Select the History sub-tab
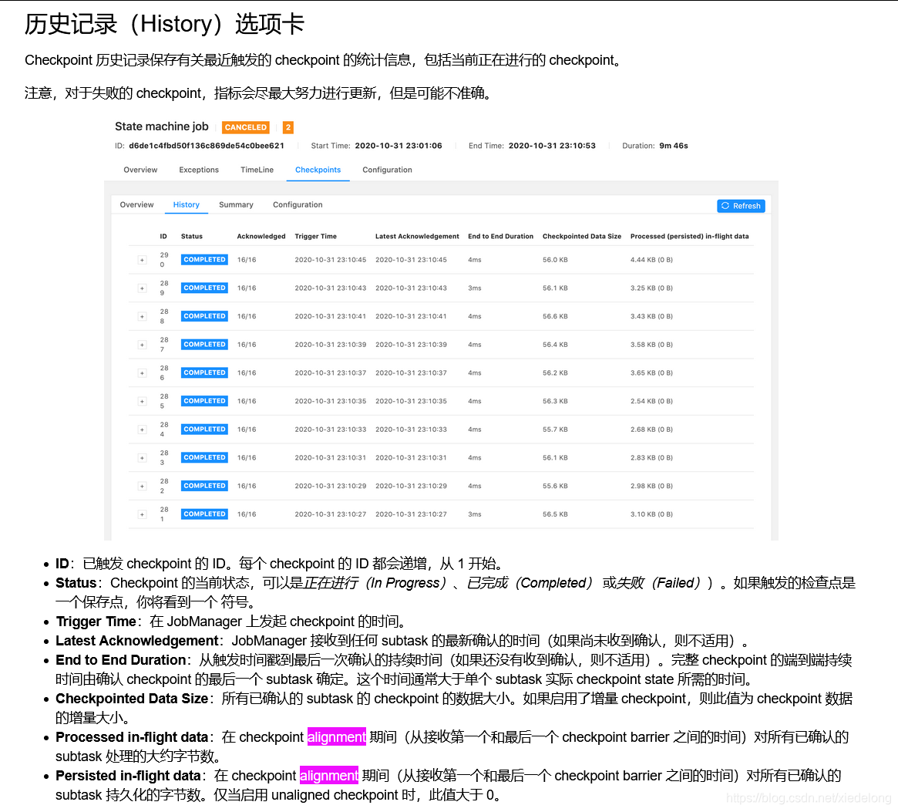 [186, 204]
